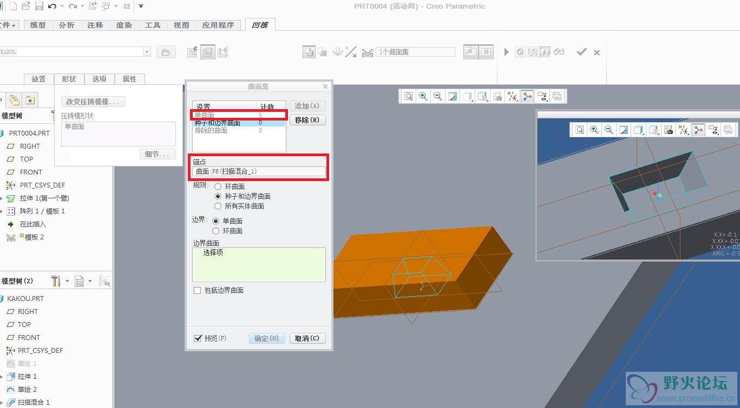740x408 pixels.
Task: Open the redo history dropdown arrow
Action: 82,6
